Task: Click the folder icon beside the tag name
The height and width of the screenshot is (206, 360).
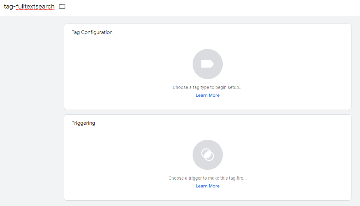Action: pyautogui.click(x=62, y=6)
